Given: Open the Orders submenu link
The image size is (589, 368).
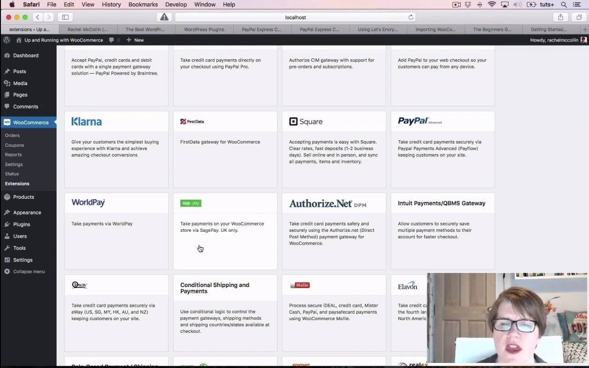Looking at the screenshot, I should tap(12, 135).
